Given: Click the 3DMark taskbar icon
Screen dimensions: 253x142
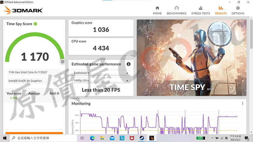Looking at the screenshot, I should point(152,138).
